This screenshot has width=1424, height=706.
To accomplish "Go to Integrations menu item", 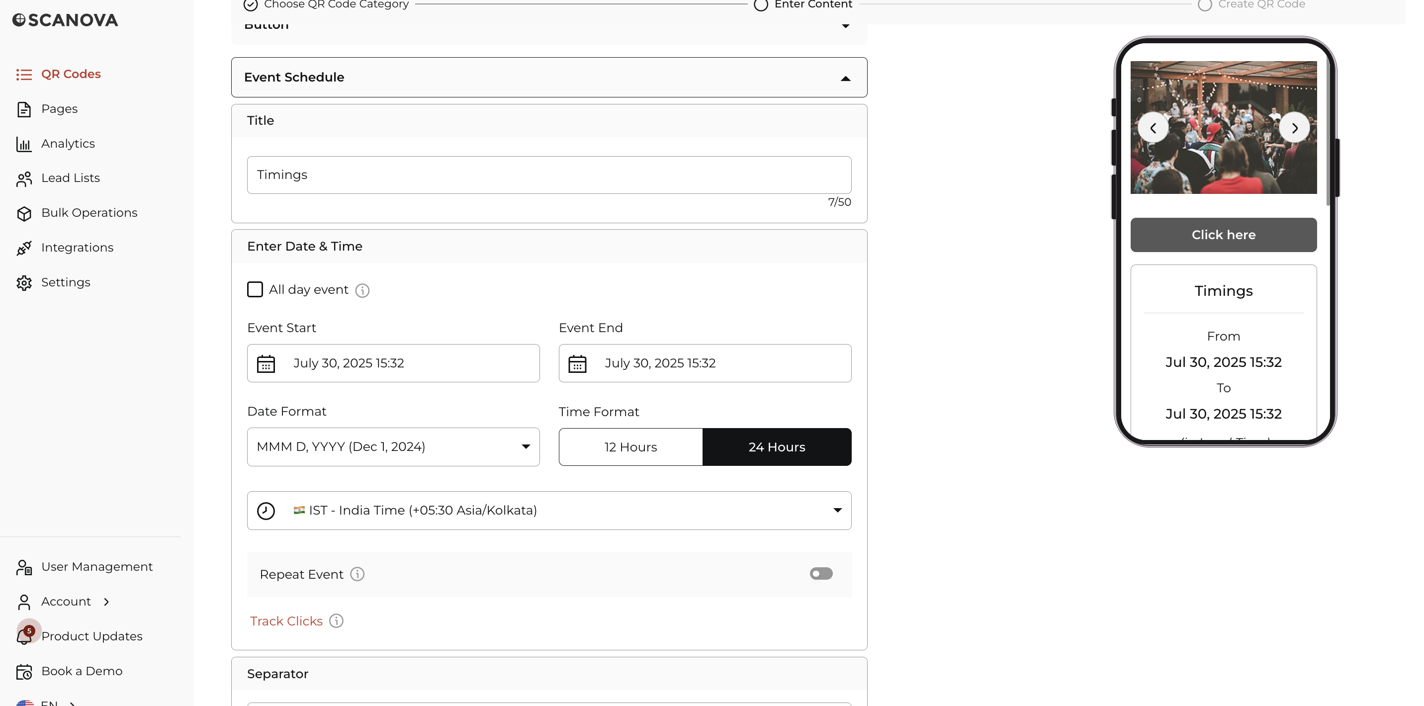I will (77, 248).
